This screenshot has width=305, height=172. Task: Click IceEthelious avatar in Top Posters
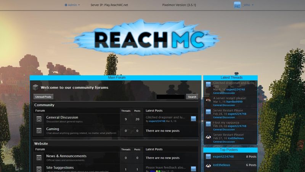click(208, 166)
